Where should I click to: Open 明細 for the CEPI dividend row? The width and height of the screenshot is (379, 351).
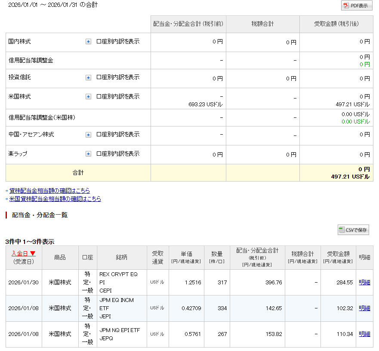(364, 283)
